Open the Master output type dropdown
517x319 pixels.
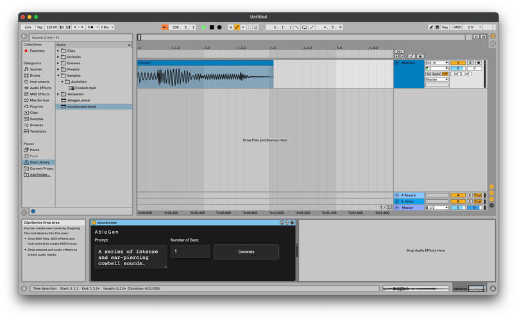pos(437,79)
